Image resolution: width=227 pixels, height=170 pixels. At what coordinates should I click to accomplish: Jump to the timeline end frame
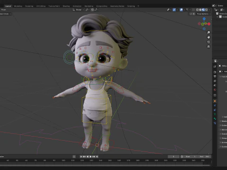pos(97,157)
